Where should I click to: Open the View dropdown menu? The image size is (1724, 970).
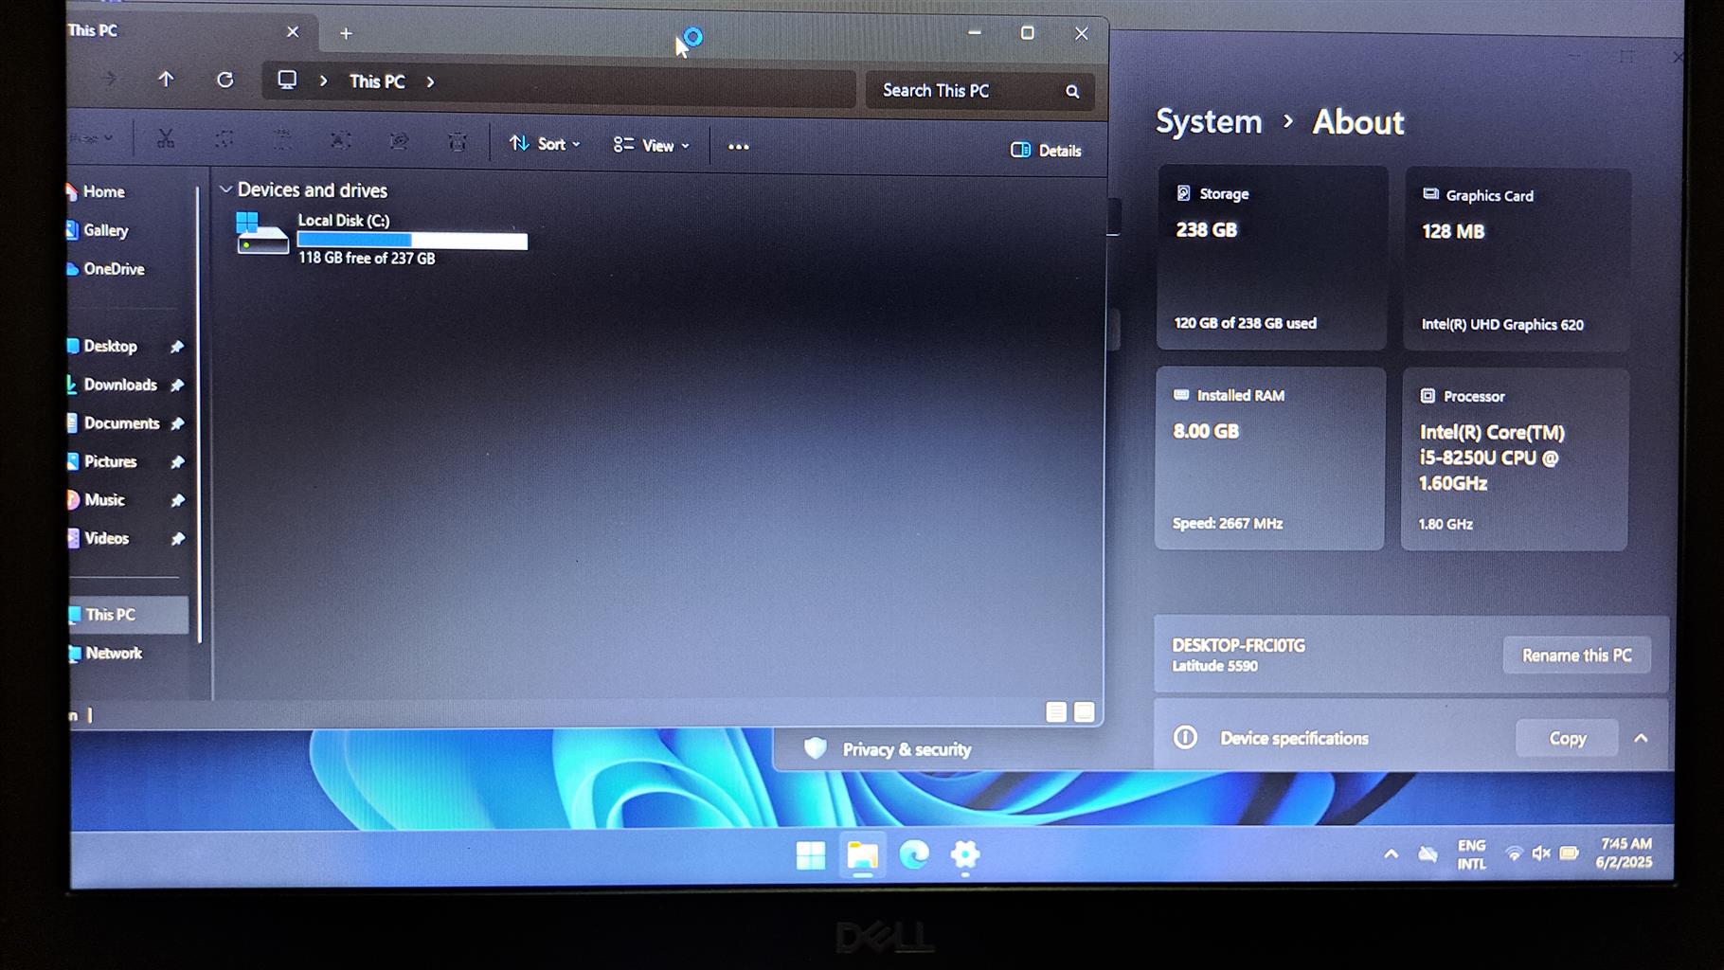point(652,145)
